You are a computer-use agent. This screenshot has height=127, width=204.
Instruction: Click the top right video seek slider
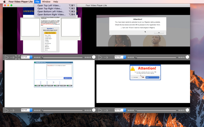[156, 57]
